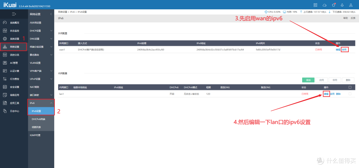Click the lan1 interface cell
The height and width of the screenshot is (168, 359).
pyautogui.click(x=61, y=94)
